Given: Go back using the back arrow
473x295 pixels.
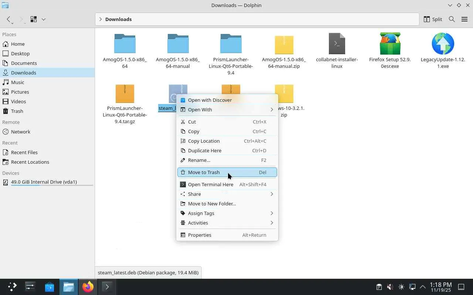Looking at the screenshot, I should tap(9, 19).
